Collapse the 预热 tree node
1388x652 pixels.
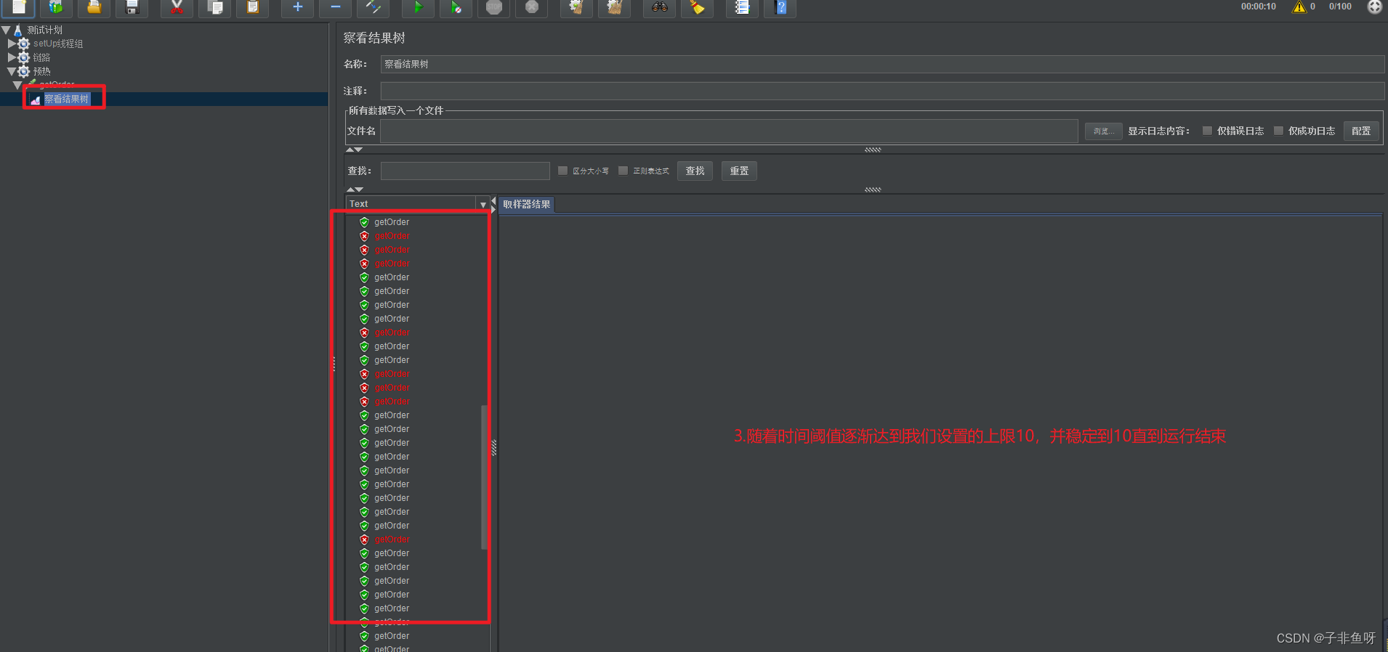12,71
